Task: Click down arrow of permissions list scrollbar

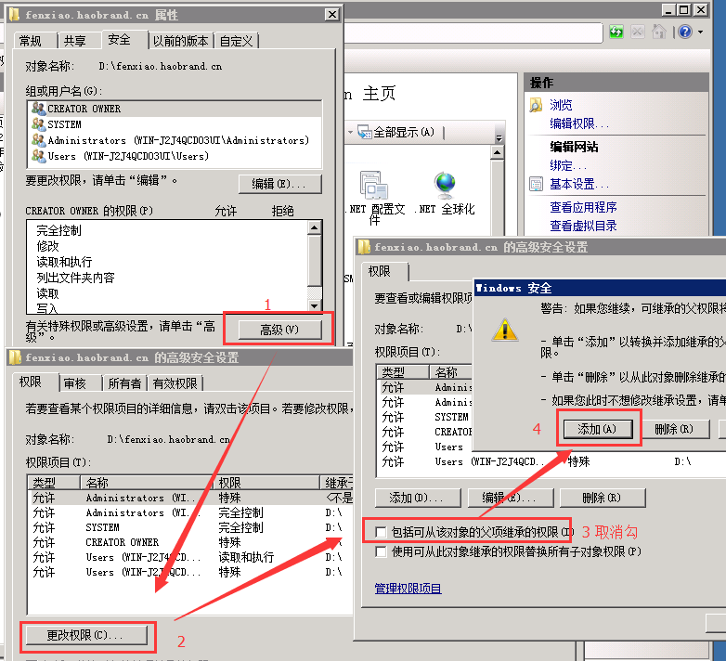Action: click(x=315, y=305)
